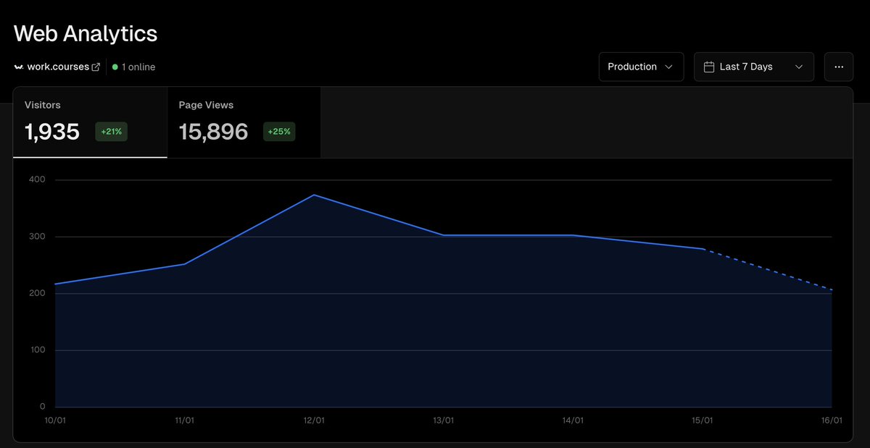The width and height of the screenshot is (870, 448).
Task: Click the 1,935 visitors value
Action: (x=52, y=132)
